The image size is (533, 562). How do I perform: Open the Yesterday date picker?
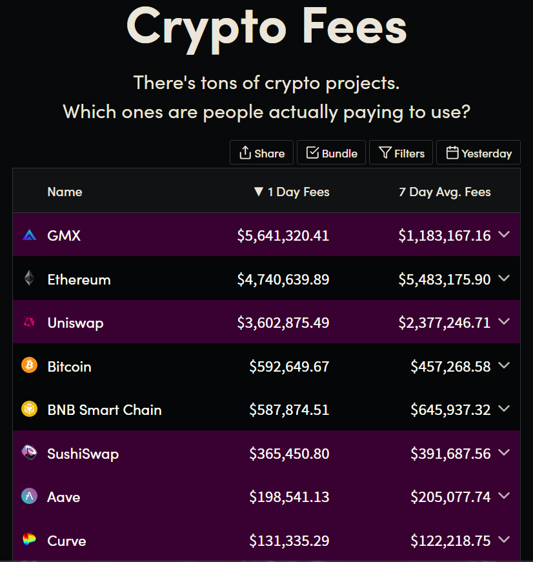478,153
